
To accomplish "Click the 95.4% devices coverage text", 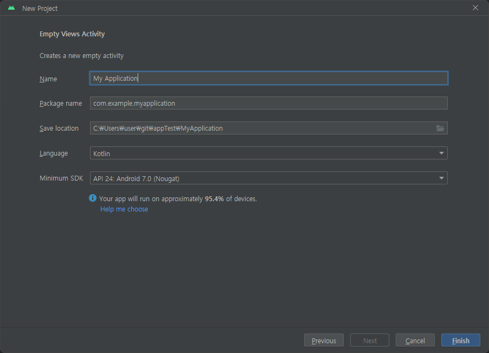I will [178, 198].
